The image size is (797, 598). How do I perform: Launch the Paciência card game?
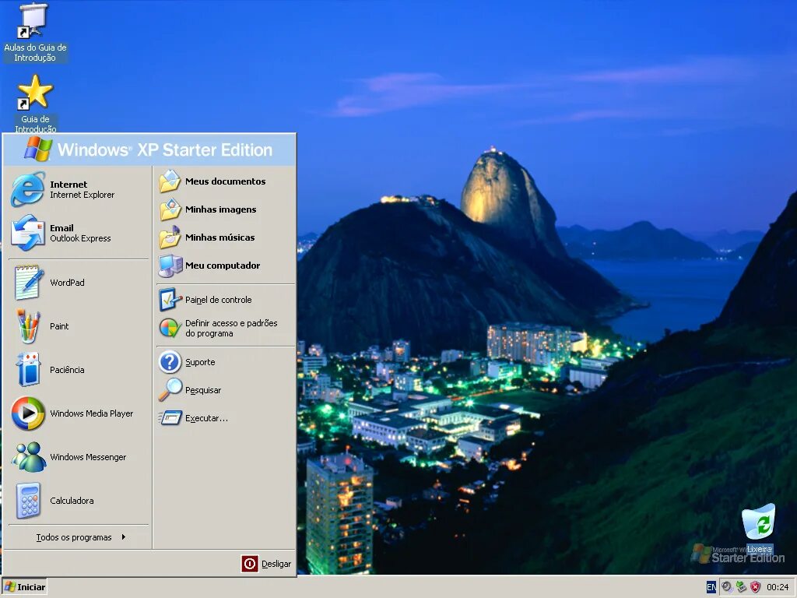(x=77, y=370)
